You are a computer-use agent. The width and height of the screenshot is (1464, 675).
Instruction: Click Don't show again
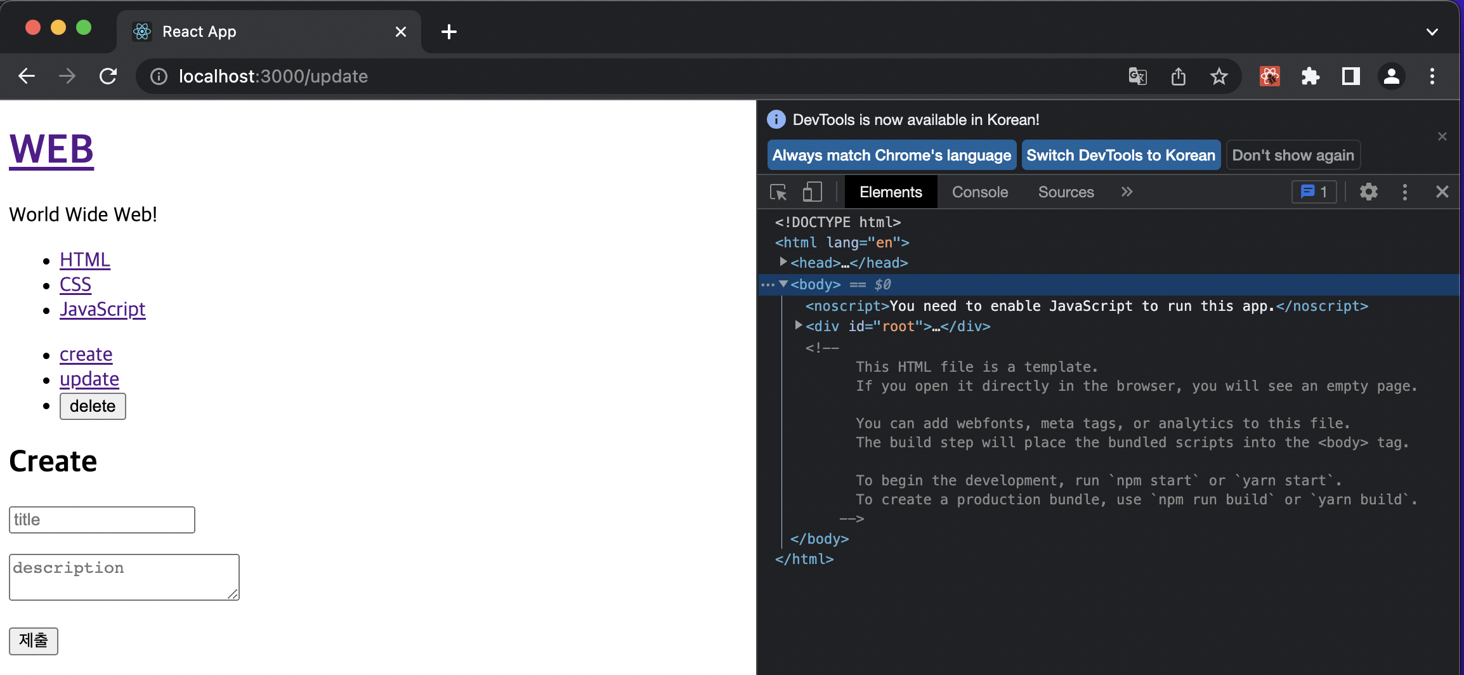[x=1293, y=155]
